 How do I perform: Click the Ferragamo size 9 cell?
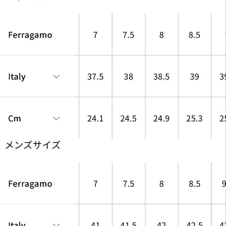[223, 184]
